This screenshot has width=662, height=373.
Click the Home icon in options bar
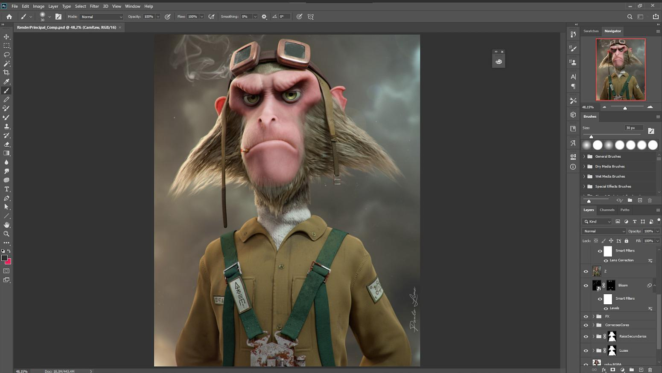[9, 17]
